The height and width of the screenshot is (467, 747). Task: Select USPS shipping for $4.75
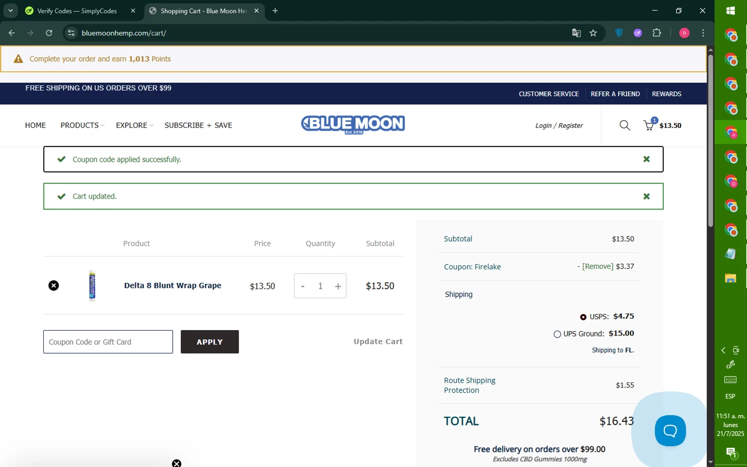pos(583,317)
